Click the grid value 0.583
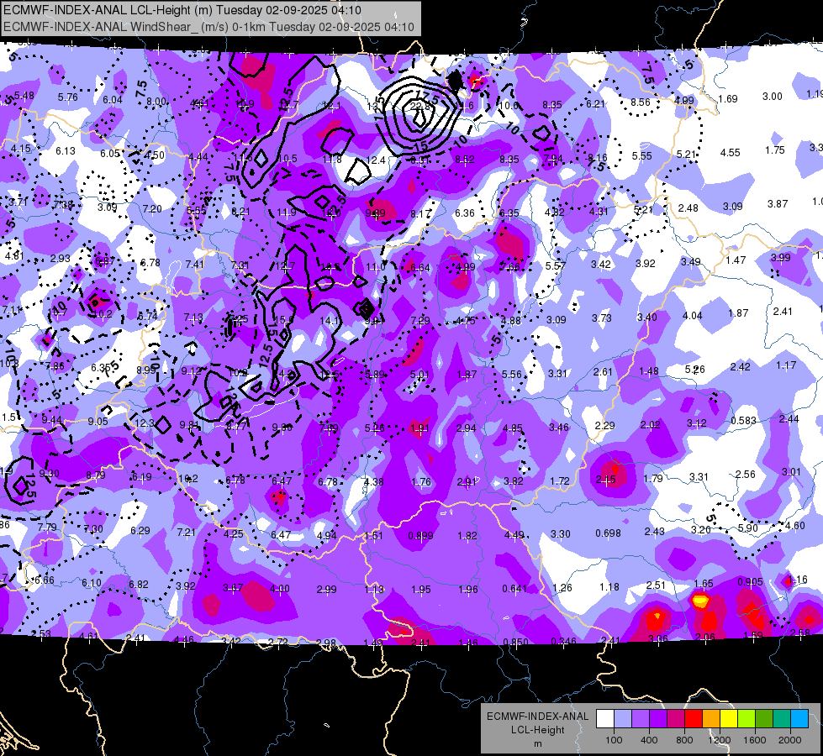Viewport: 823px width, 756px height. pyautogui.click(x=743, y=421)
